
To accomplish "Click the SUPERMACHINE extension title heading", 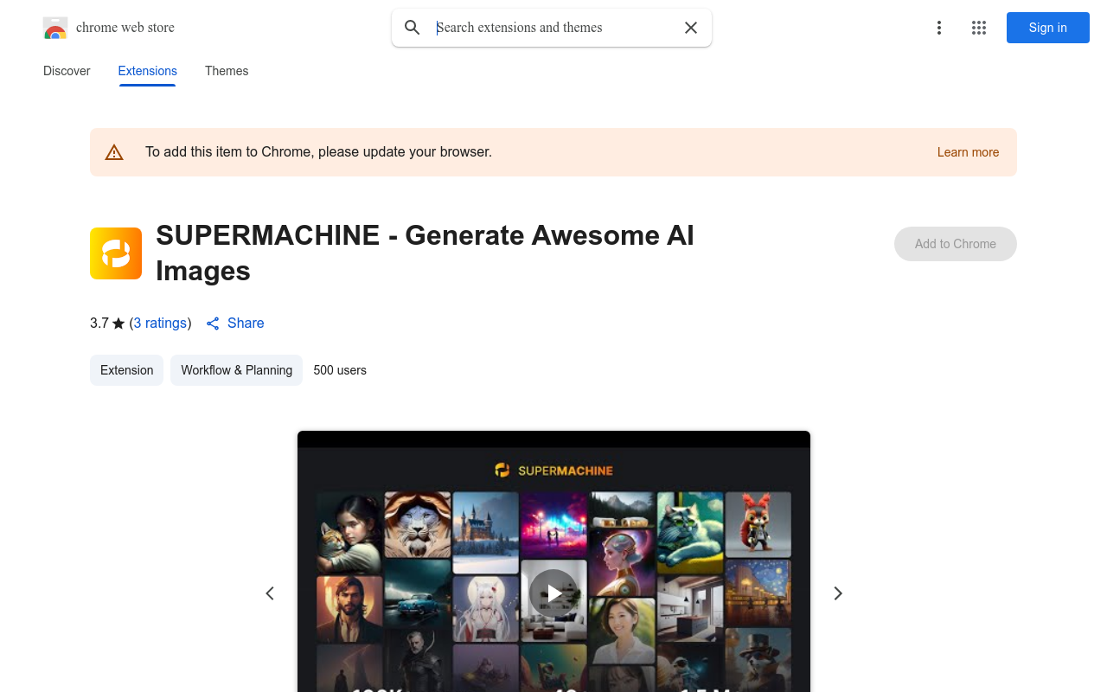I will [x=425, y=253].
